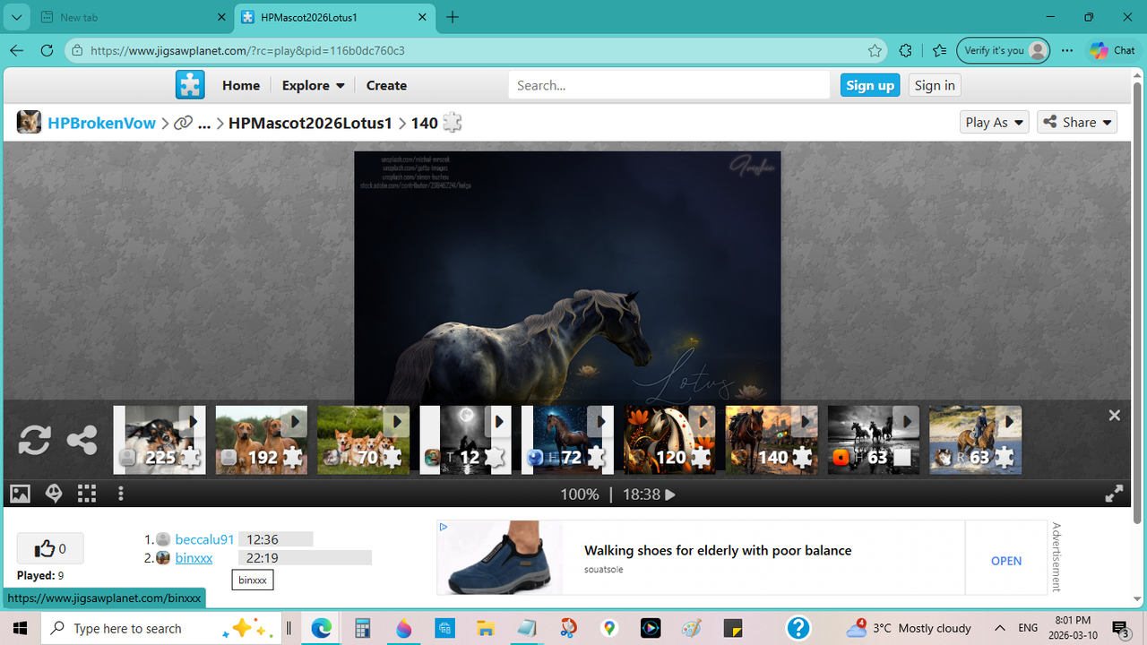The height and width of the screenshot is (645, 1147).
Task: Open the Create page
Action: [x=386, y=85]
